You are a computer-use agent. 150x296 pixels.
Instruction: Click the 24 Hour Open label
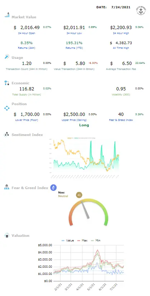[26, 33]
